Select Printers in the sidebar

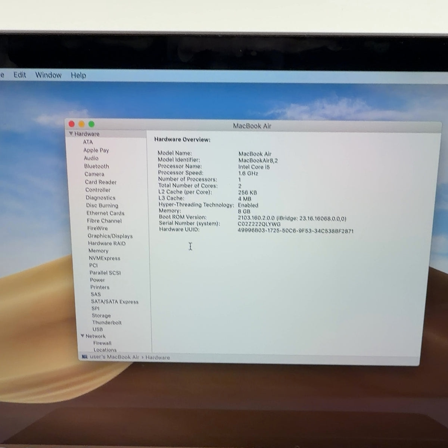(100, 287)
